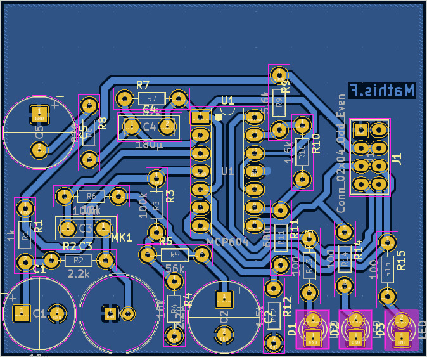Select resistor R7 footprint body

[151, 99]
